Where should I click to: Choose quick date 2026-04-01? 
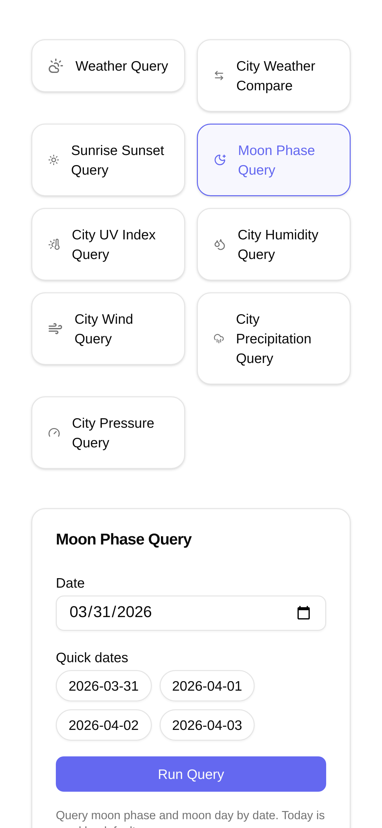[207, 686]
